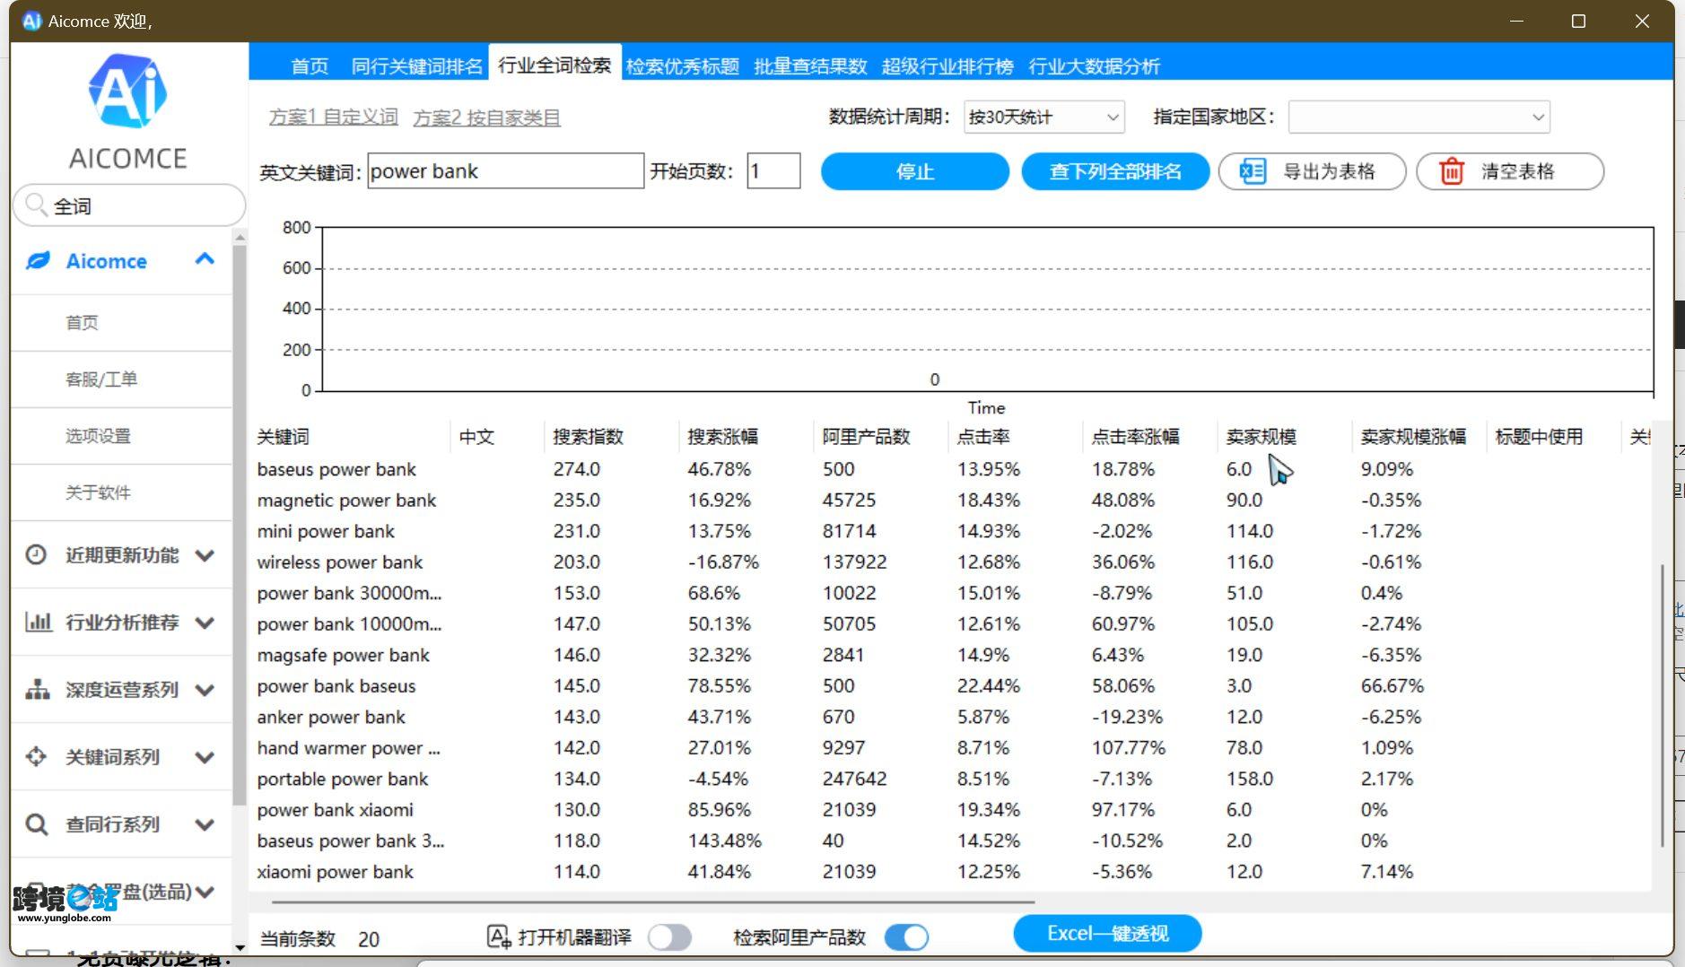Sort by the 搜索涨幅 column header
Image resolution: width=1685 pixels, height=967 pixels.
point(722,436)
